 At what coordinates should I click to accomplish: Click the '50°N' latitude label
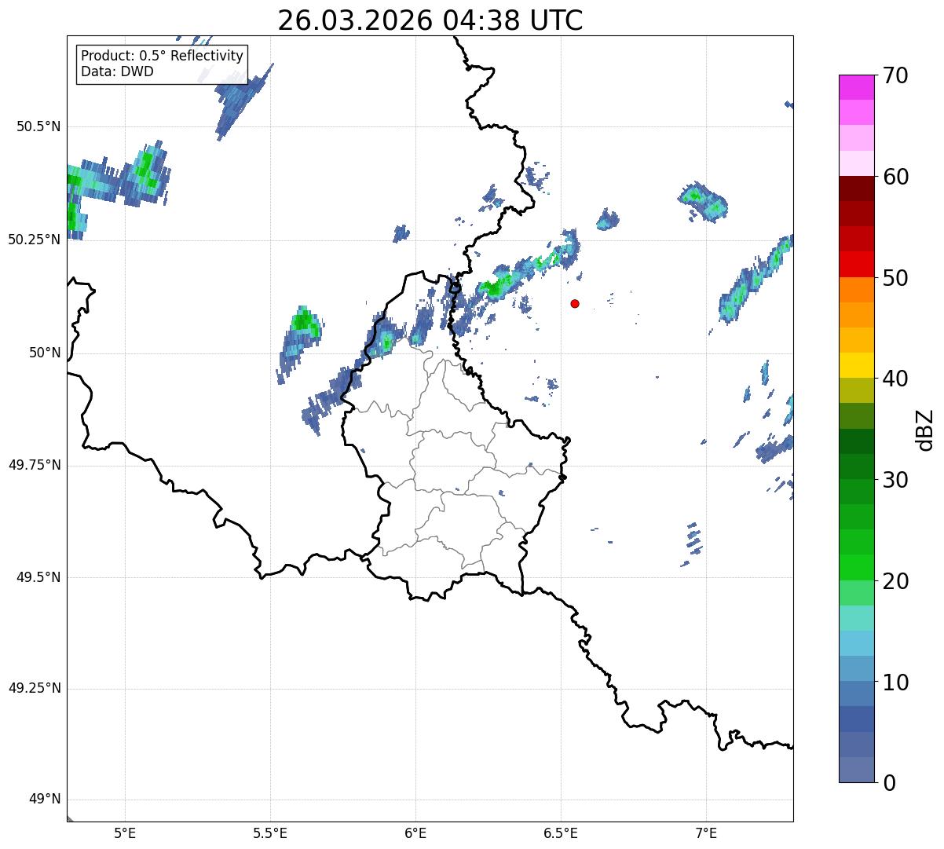click(45, 353)
